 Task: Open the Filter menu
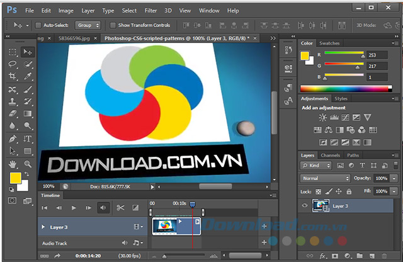(150, 11)
